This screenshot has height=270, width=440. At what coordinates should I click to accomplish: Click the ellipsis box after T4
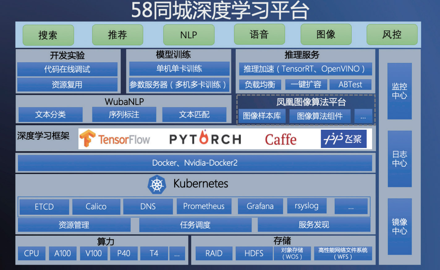177,253
